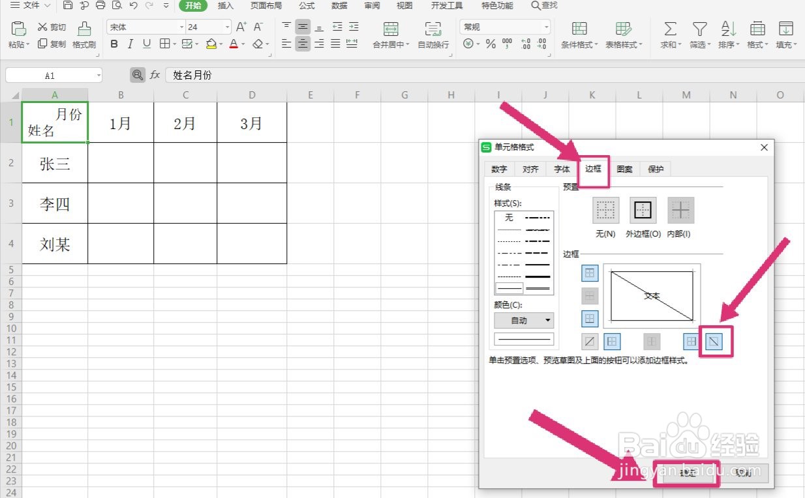Open Table Style (表格样式) menu
Screen dimensions: 805x498
pos(624,35)
